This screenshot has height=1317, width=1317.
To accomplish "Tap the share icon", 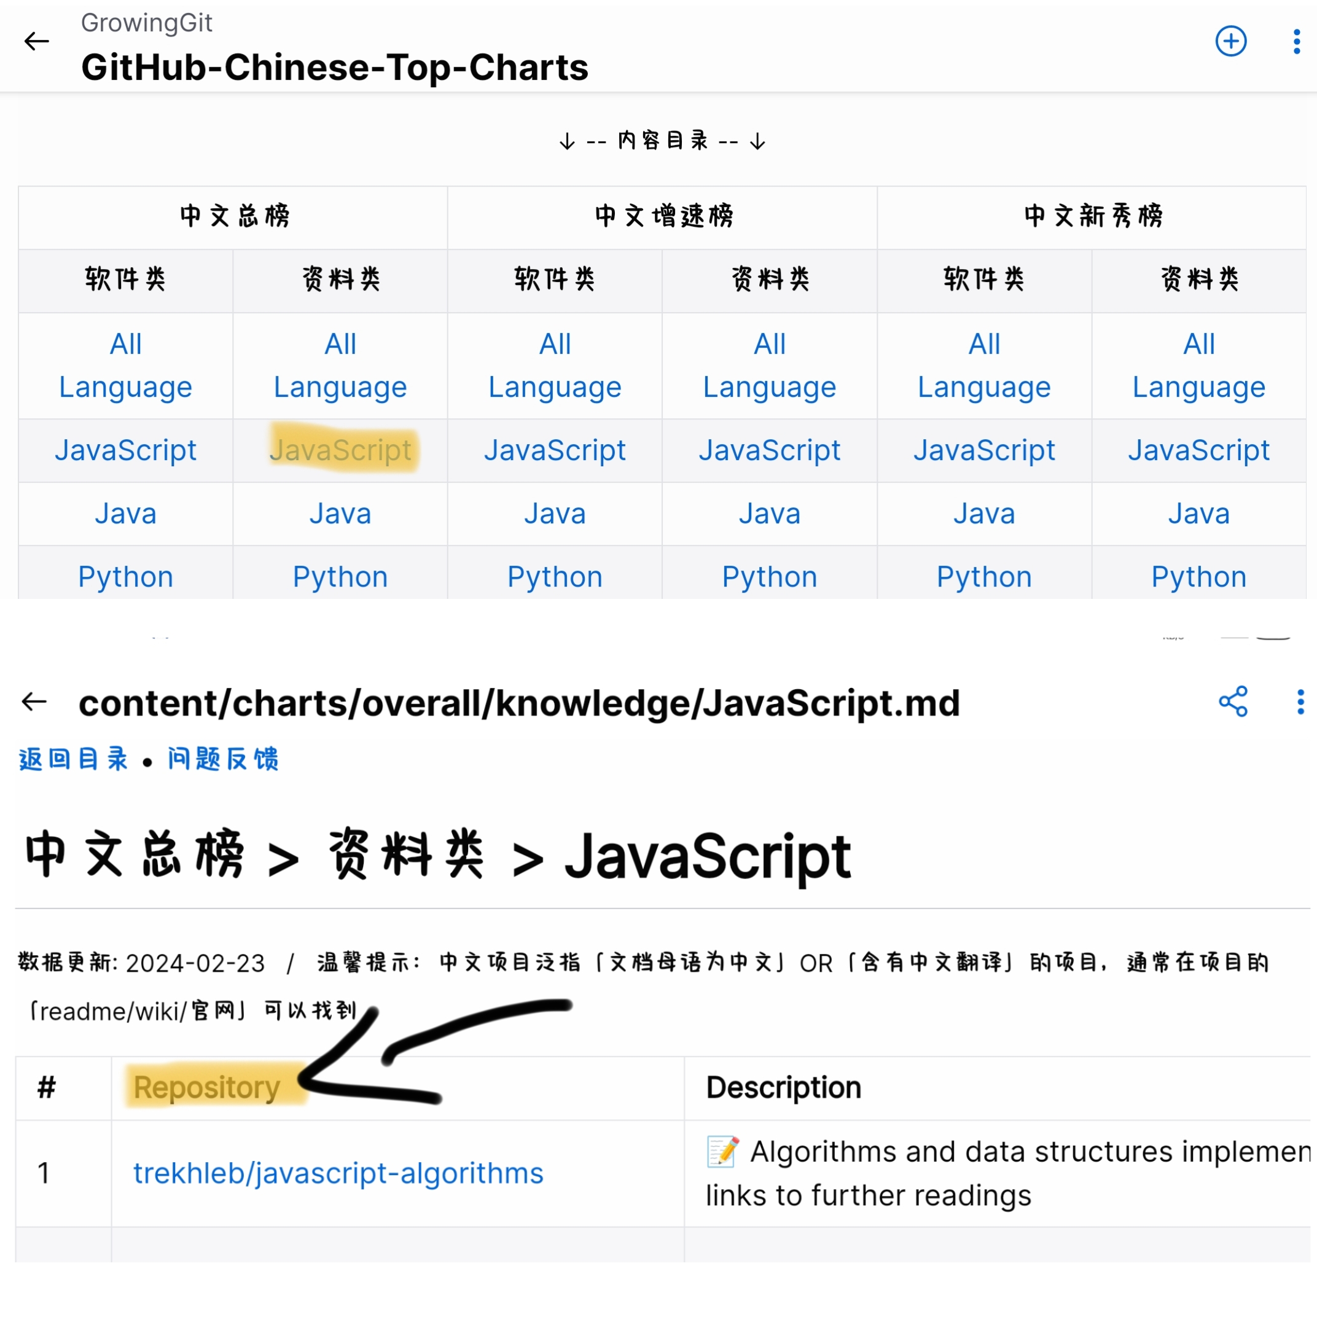I will [x=1233, y=701].
